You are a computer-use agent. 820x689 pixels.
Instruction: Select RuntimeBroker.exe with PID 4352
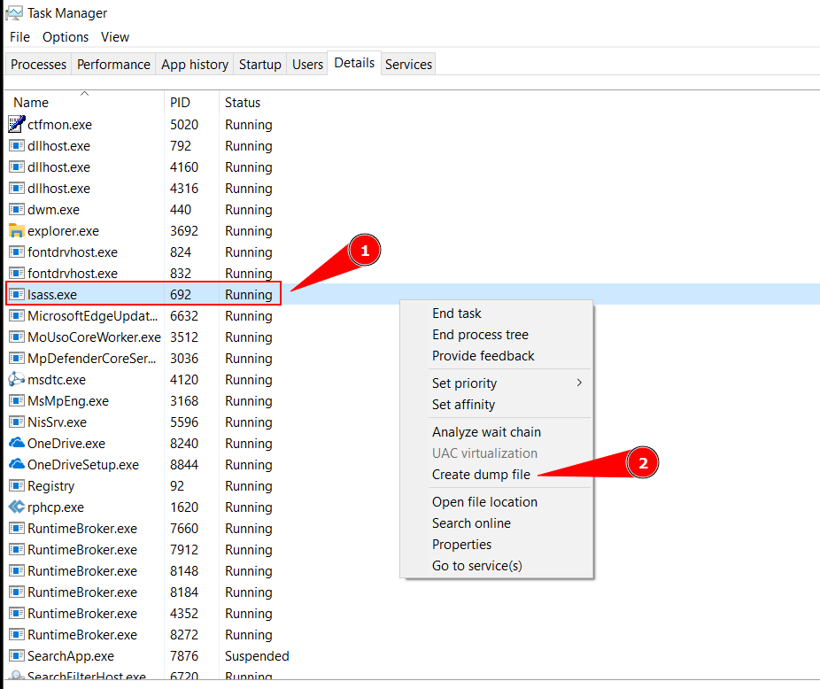tap(82, 613)
